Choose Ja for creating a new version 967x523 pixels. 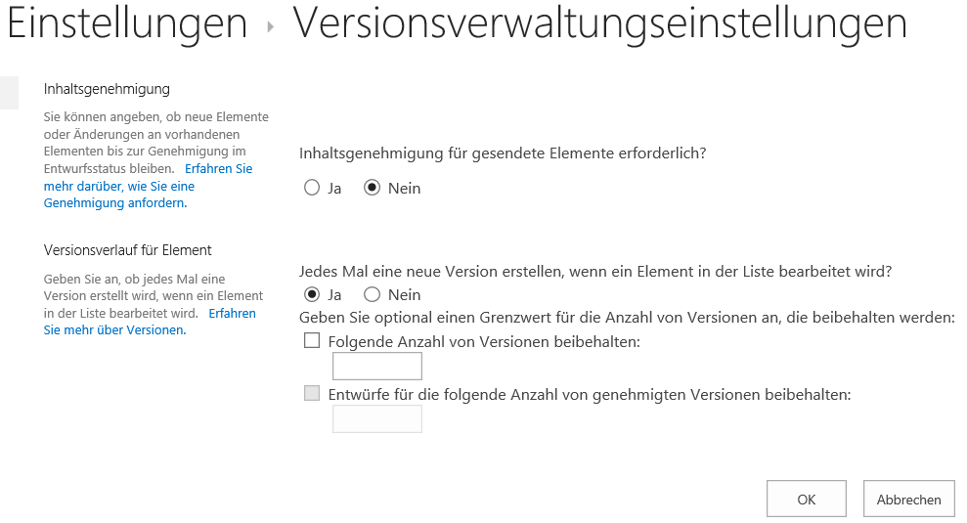click(x=312, y=294)
